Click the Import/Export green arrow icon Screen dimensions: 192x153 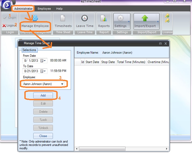(145, 18)
